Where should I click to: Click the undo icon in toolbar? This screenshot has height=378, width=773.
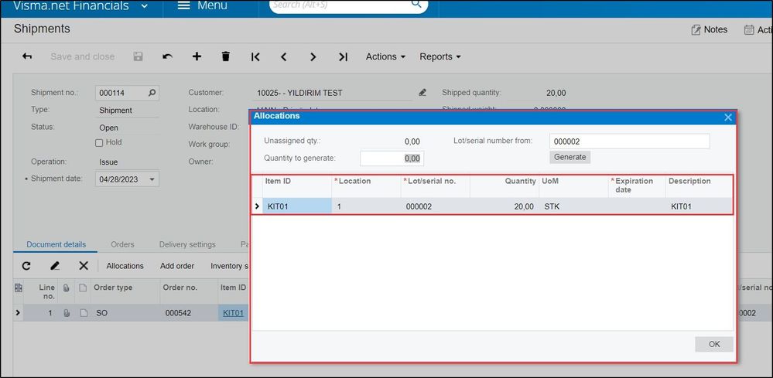[x=167, y=56]
